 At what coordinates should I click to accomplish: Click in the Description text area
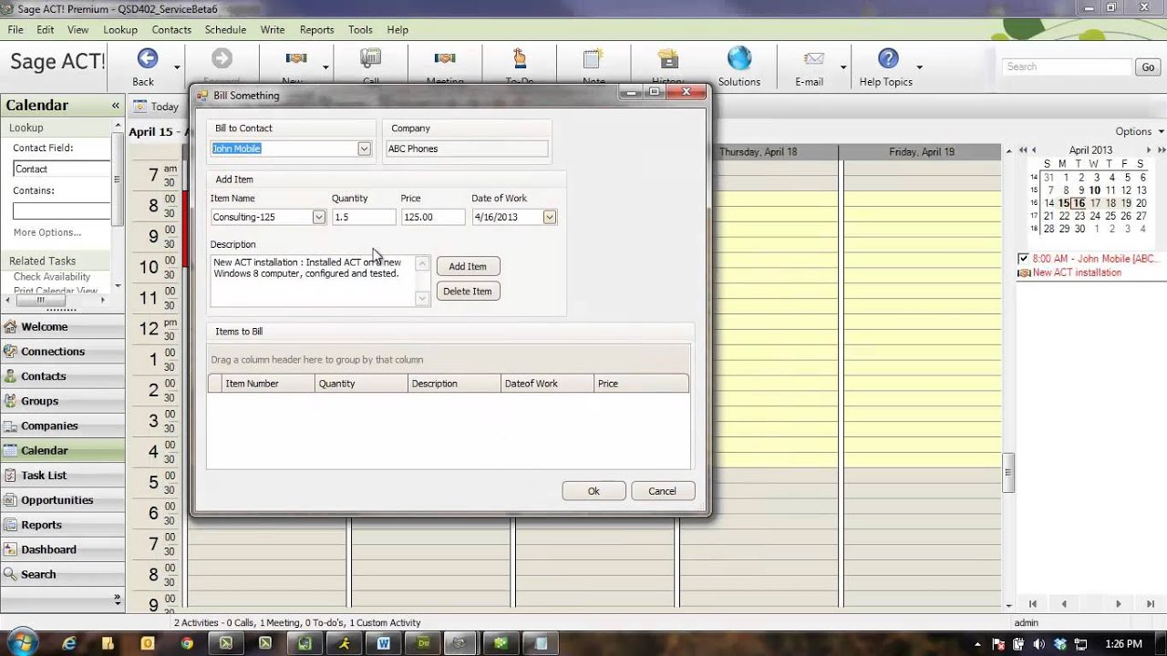point(313,281)
